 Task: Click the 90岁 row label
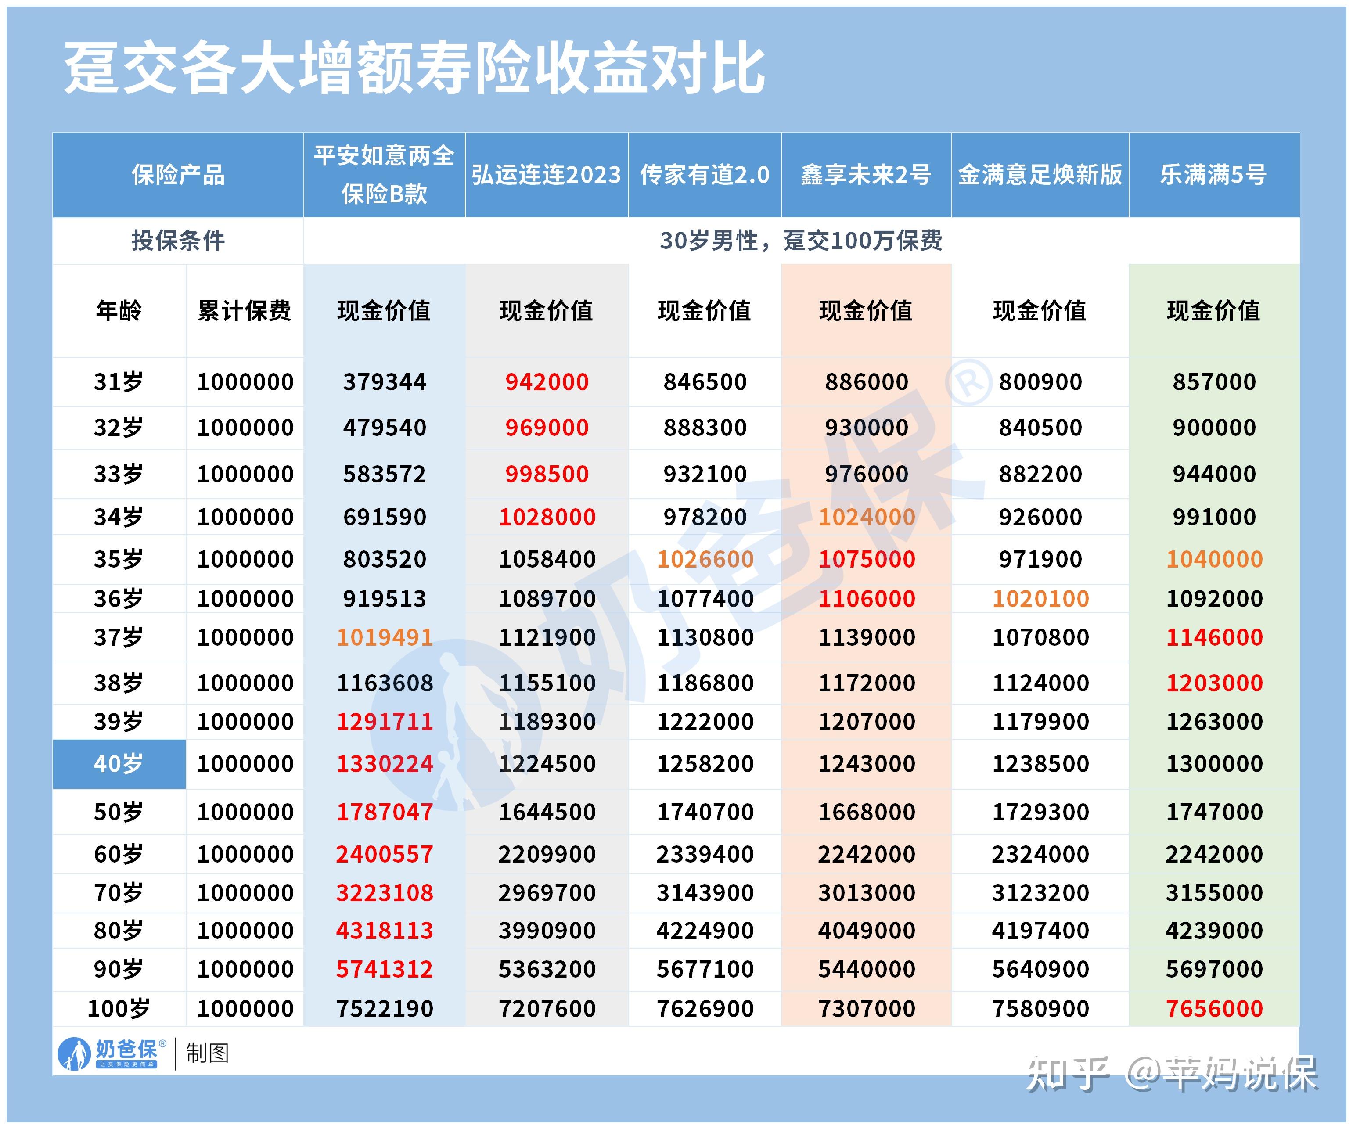[x=119, y=970]
